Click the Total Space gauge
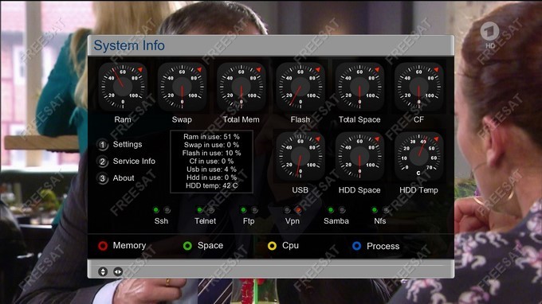The image size is (542, 304). click(x=359, y=87)
